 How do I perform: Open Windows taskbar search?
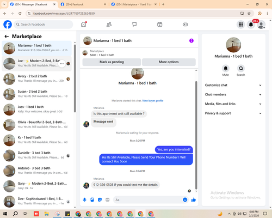click(x=15, y=214)
